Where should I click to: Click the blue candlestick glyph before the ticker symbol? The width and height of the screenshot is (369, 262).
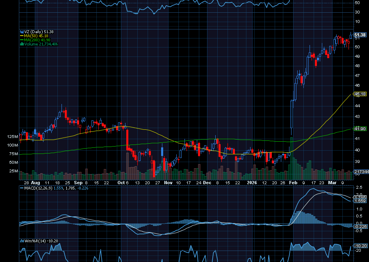22,32
